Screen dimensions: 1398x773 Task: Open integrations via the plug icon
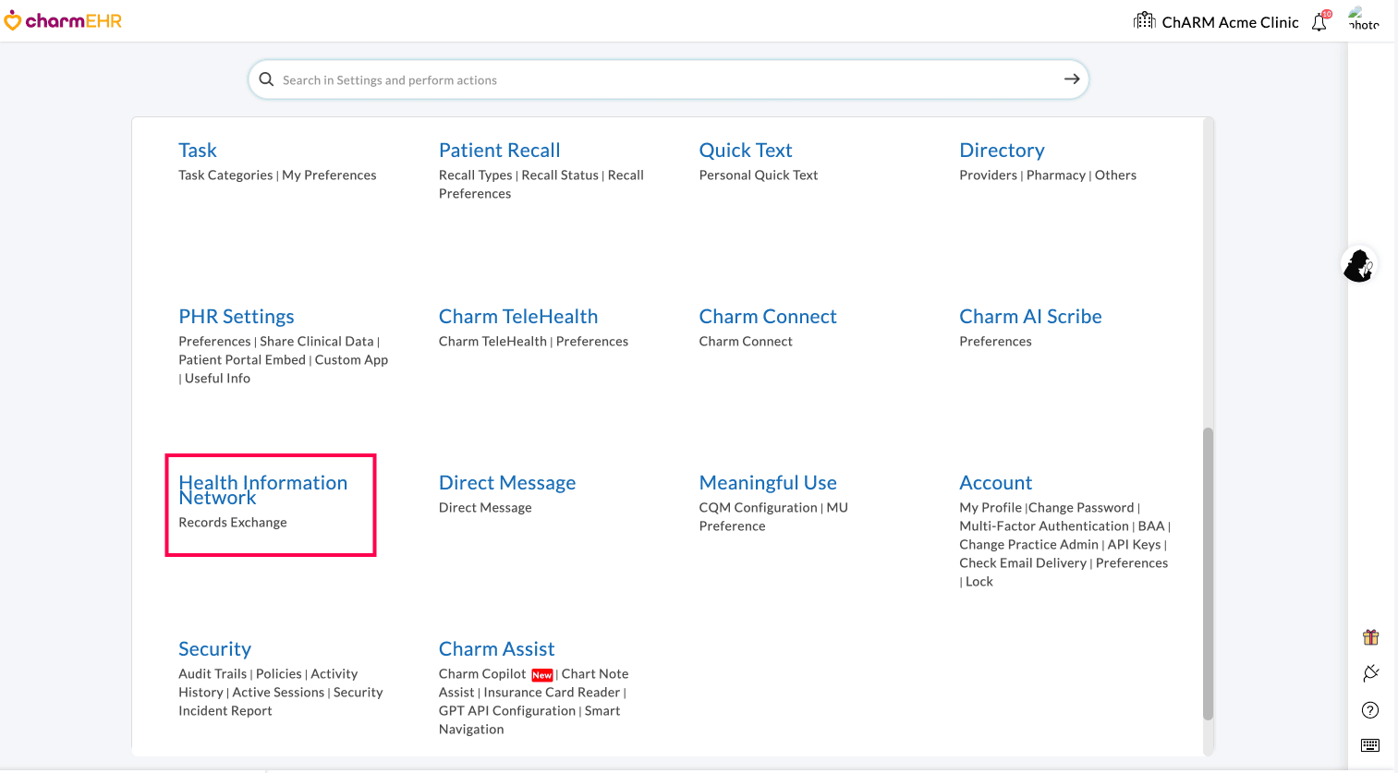tap(1369, 673)
